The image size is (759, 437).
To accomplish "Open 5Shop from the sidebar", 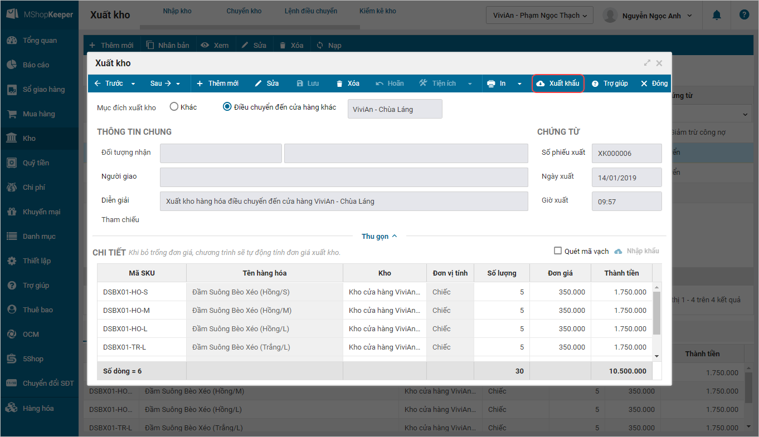I will [x=39, y=359].
